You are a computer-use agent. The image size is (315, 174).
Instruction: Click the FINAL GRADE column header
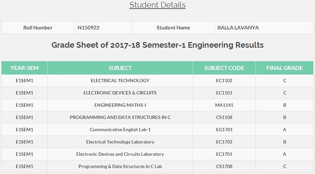click(x=284, y=68)
